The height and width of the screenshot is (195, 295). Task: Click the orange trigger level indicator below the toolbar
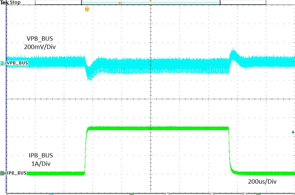pyautogui.click(x=86, y=10)
